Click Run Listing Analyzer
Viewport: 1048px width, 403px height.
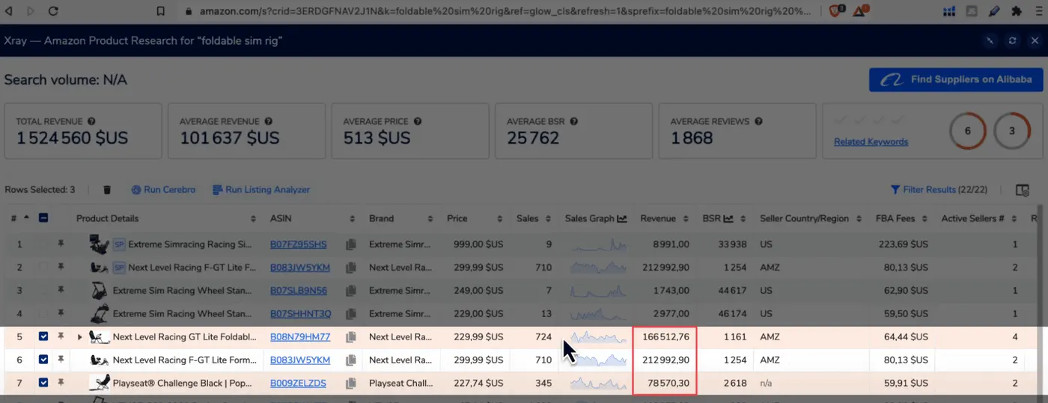pos(261,190)
